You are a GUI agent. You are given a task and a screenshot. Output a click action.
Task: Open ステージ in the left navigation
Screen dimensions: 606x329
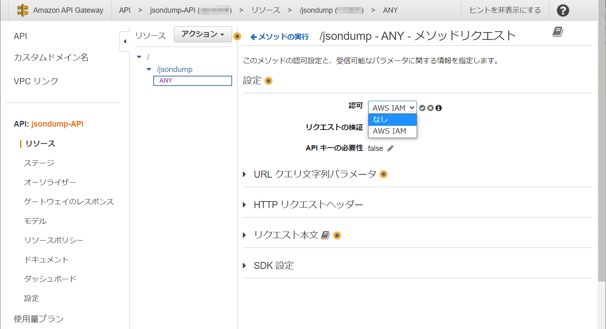click(39, 163)
